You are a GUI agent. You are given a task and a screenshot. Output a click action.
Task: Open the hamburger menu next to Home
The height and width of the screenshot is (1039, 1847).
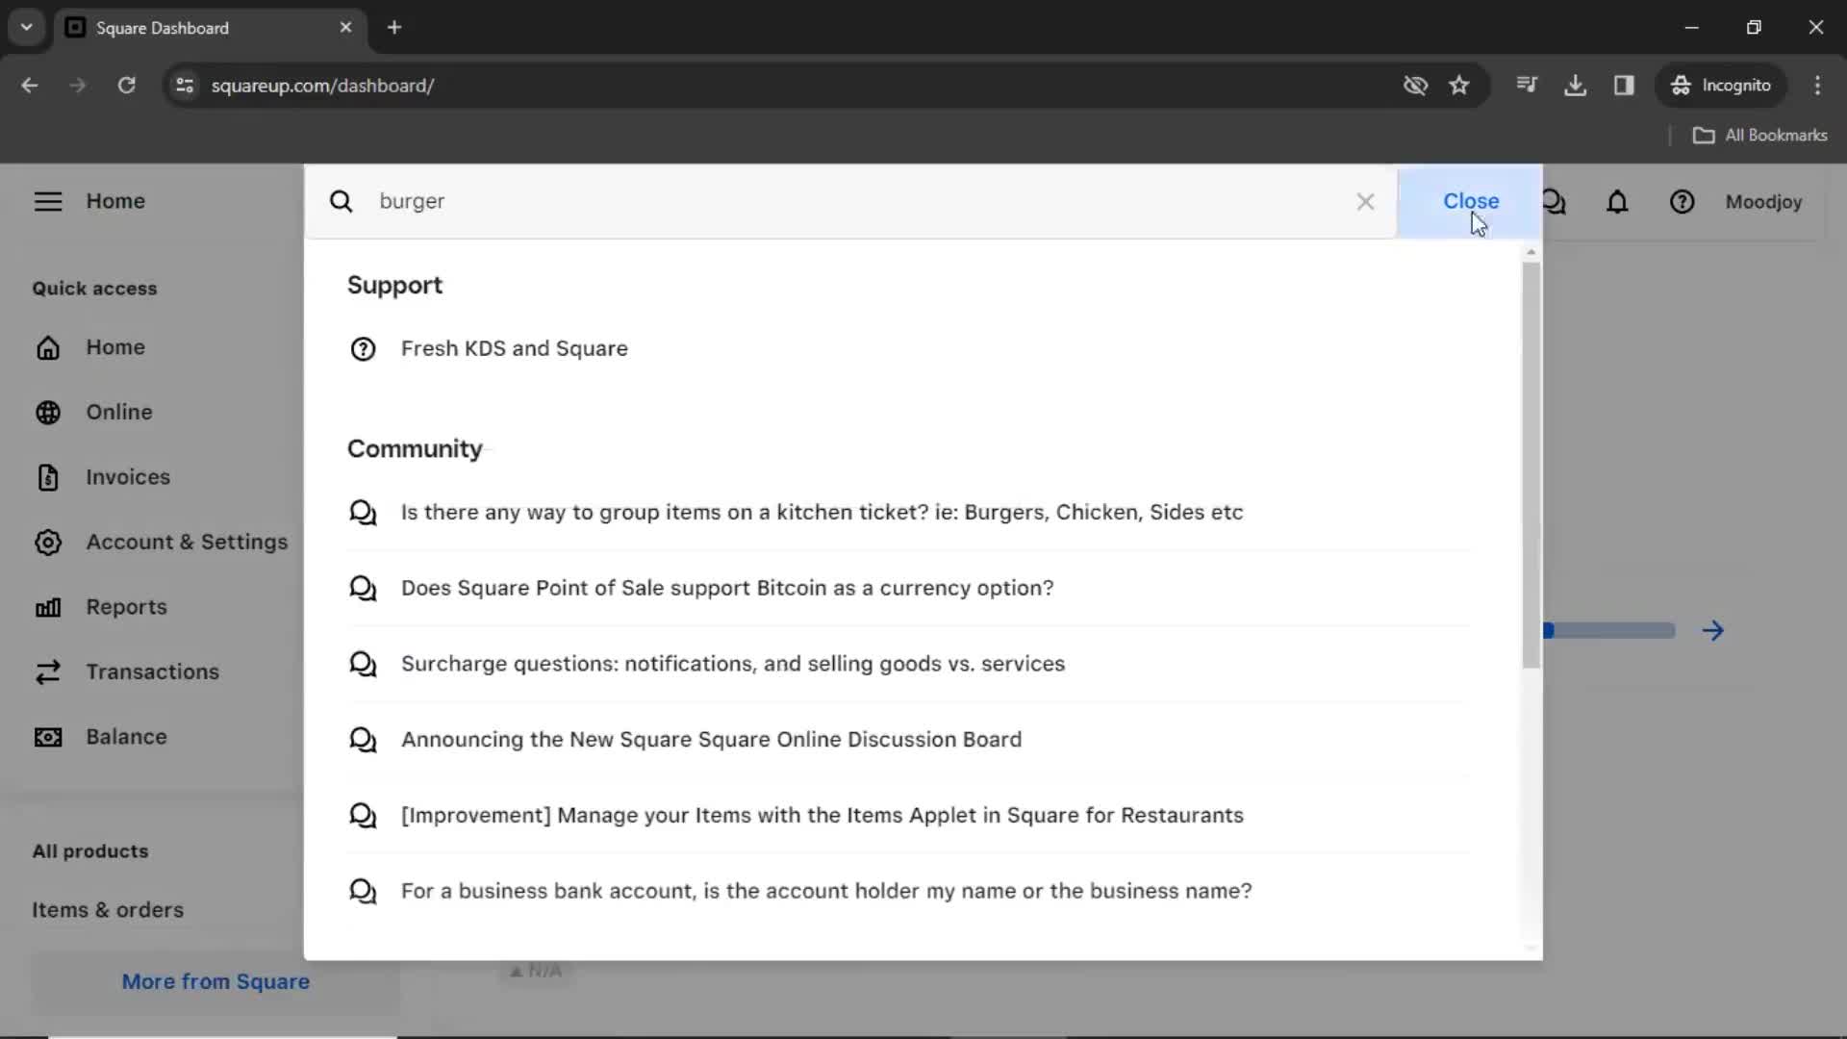[x=48, y=201]
